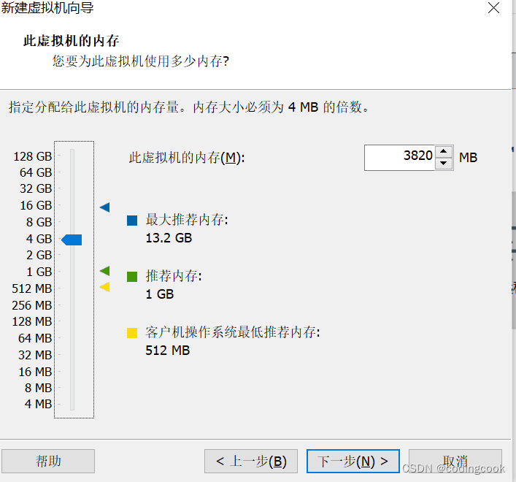Click the 1 GB recommended memory value text
This screenshot has width=516, height=482.
pyautogui.click(x=160, y=294)
